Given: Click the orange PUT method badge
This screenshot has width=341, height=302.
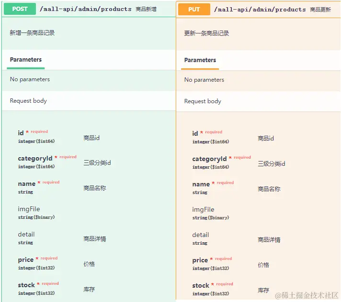Looking at the screenshot, I should [x=194, y=10].
